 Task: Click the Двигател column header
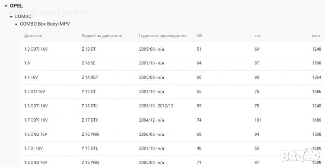tap(33, 36)
